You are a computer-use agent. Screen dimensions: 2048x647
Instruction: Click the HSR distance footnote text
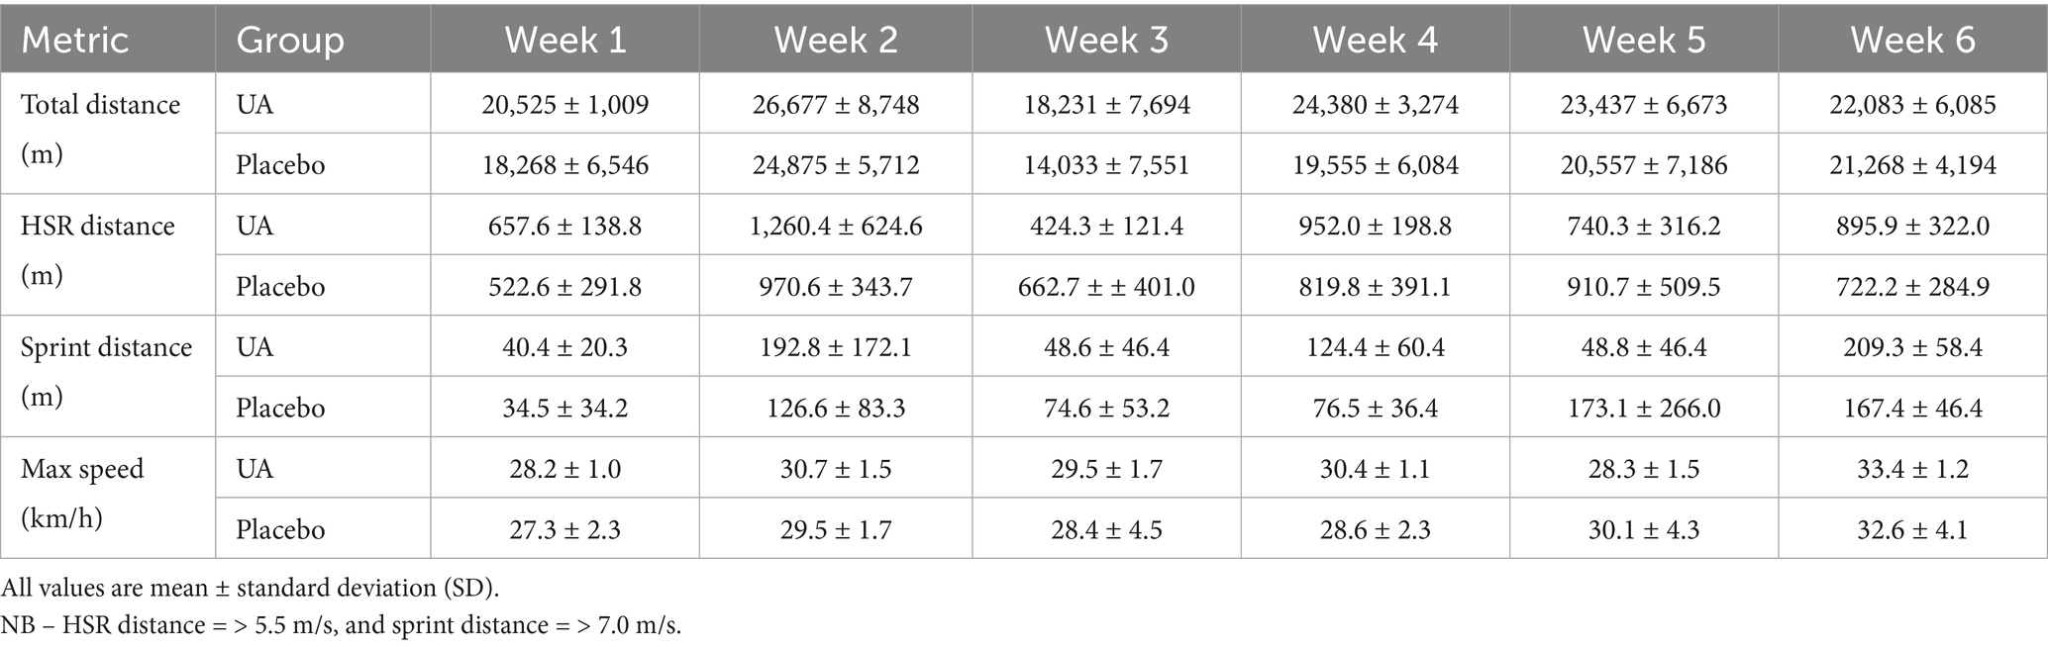pyautogui.click(x=342, y=625)
